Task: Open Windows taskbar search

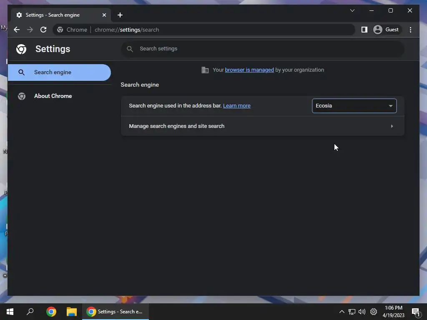Action: (x=30, y=312)
